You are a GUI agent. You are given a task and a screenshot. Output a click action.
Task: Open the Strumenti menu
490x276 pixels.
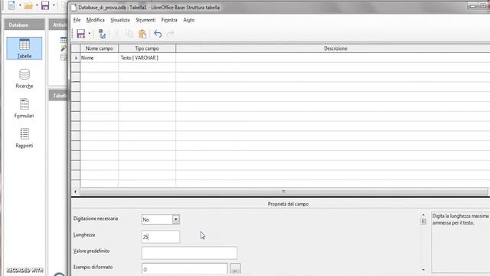pyautogui.click(x=145, y=20)
